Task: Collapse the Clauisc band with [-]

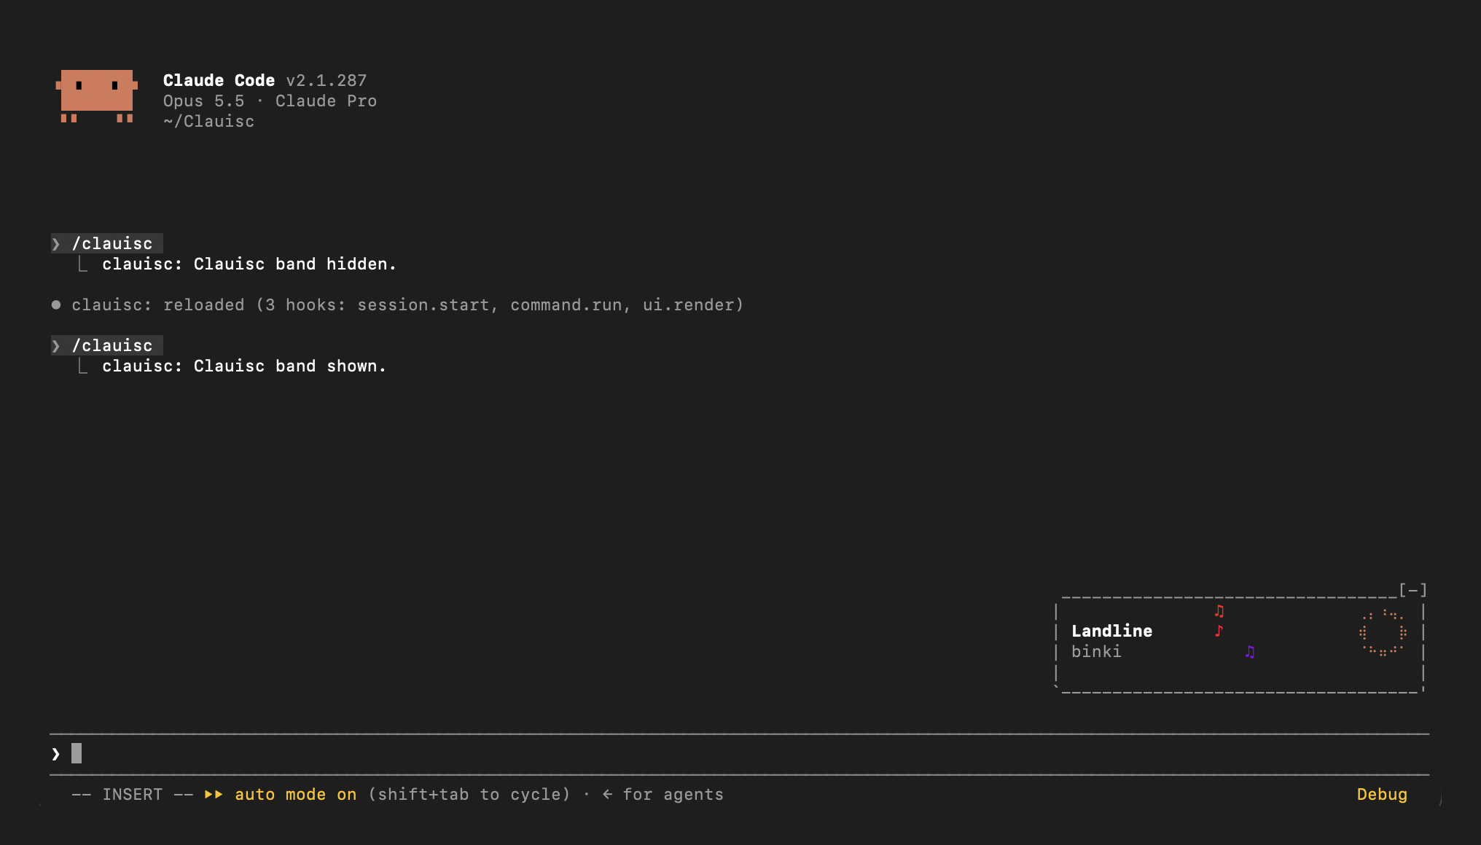Action: pyautogui.click(x=1412, y=590)
